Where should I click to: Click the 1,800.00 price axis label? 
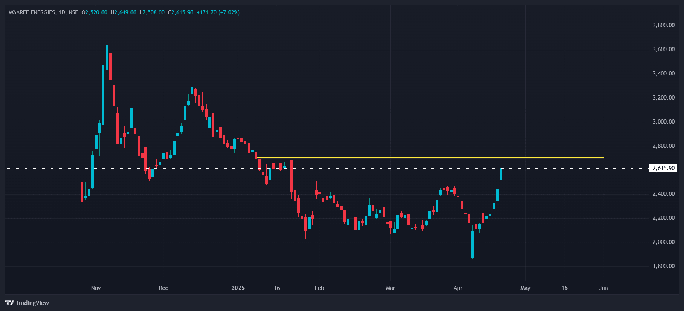pos(664,266)
